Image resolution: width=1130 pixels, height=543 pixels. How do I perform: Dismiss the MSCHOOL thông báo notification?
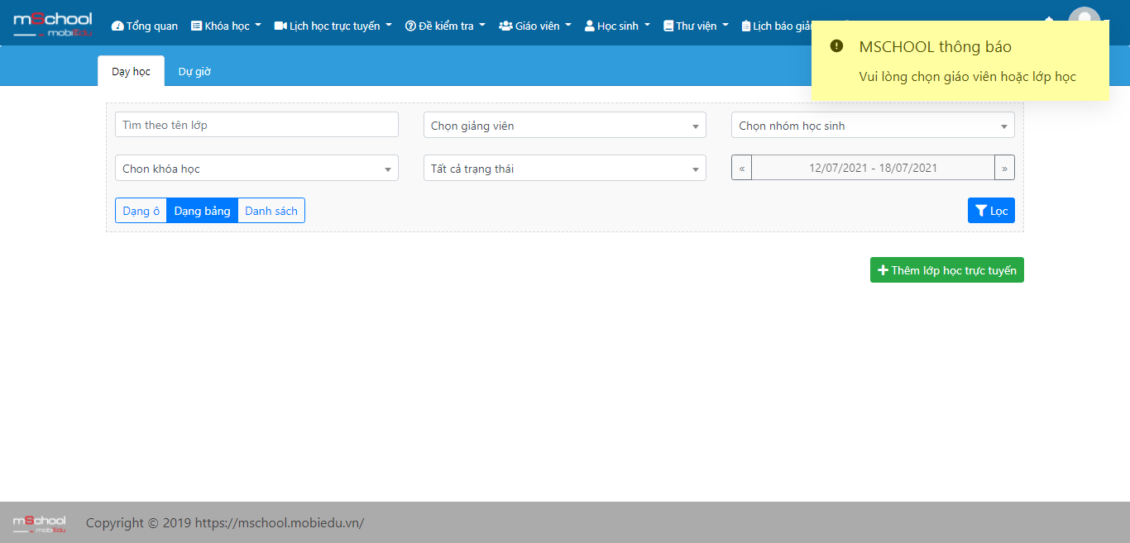(x=960, y=60)
